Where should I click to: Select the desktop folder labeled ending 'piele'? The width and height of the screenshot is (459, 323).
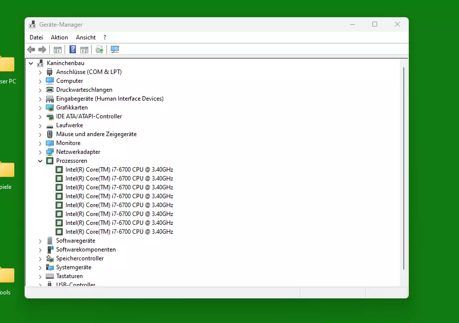coord(7,170)
